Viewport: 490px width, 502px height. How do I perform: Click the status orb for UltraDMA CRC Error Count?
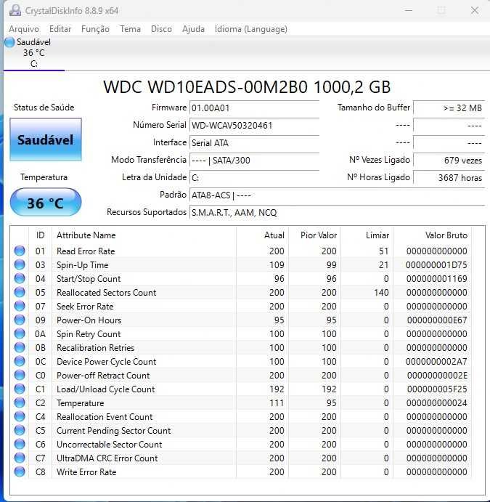(x=20, y=458)
